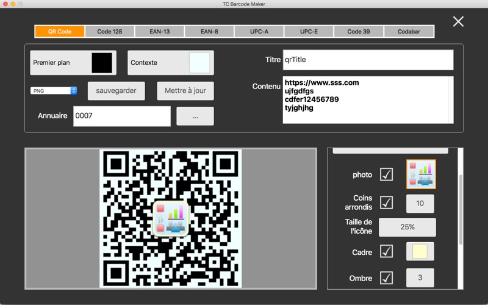Click the Premier plan label button
Screen dimensions: 488x305
click(x=73, y=63)
